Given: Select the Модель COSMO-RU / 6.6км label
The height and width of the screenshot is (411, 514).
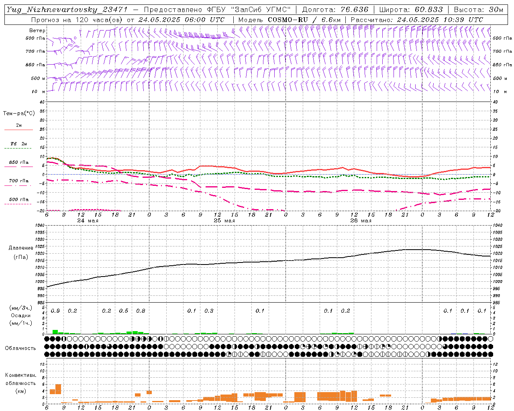Looking at the screenshot, I should tap(290, 20).
